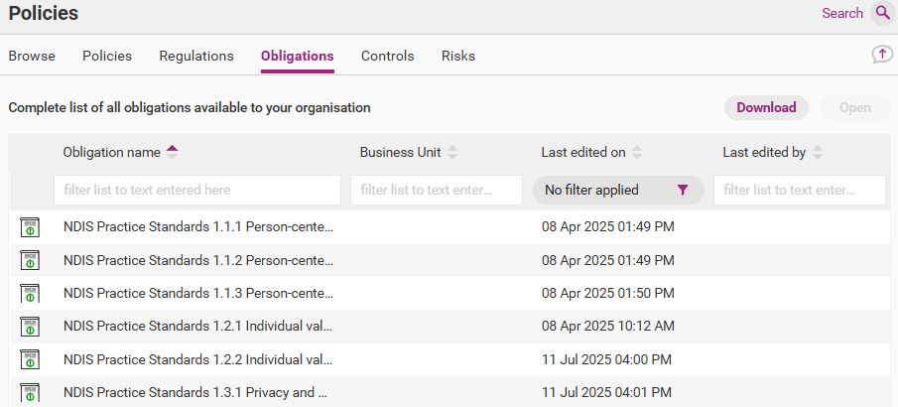Viewport: 898px width, 407px height.
Task: Click date 11 Jul 2025 04:00 PM
Action: 606,359
